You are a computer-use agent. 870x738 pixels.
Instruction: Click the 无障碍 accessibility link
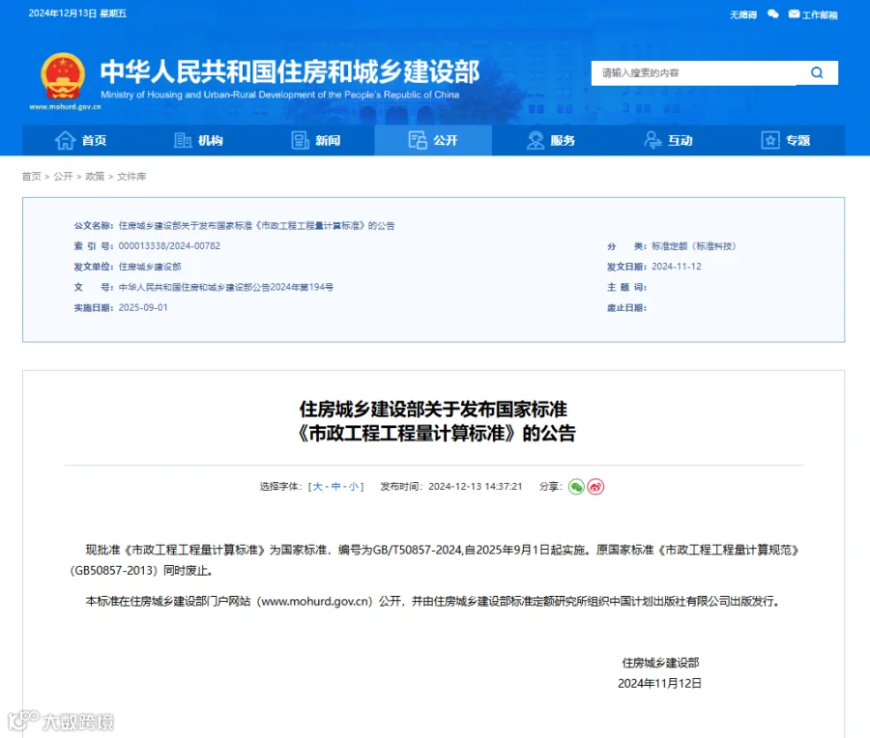pos(743,14)
